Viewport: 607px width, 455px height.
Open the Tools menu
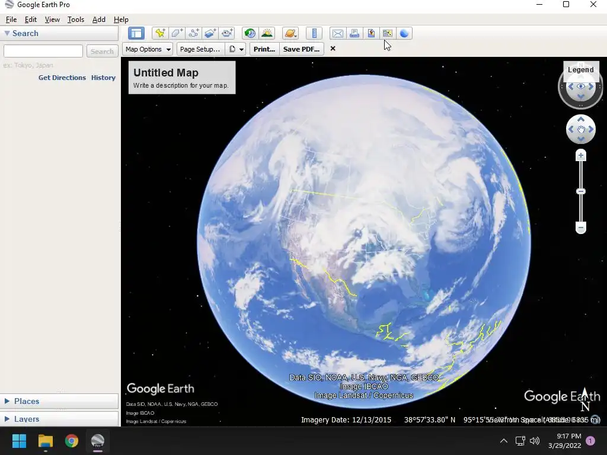tap(76, 20)
